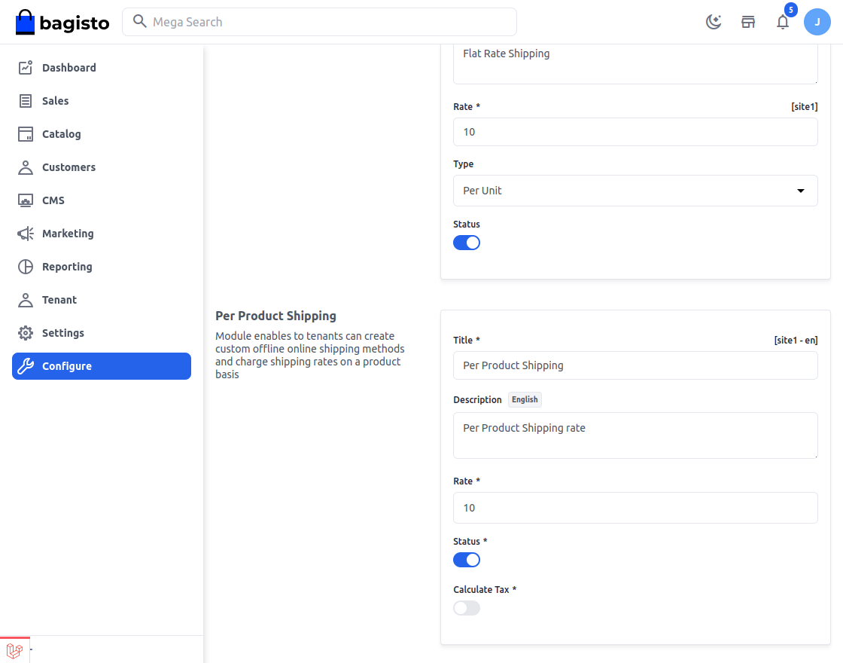Click the user avatar J icon
This screenshot has width=843, height=663.
[x=817, y=22]
